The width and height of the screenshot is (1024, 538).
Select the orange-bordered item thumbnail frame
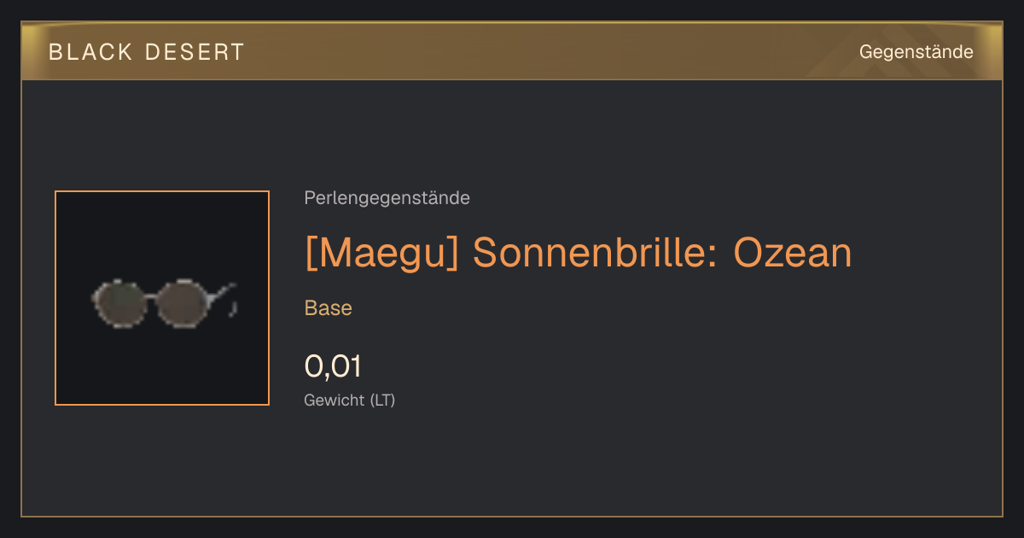click(x=162, y=298)
